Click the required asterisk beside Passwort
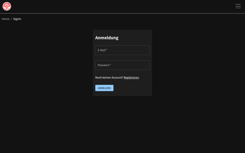The width and height of the screenshot is (245, 153). click(x=111, y=65)
